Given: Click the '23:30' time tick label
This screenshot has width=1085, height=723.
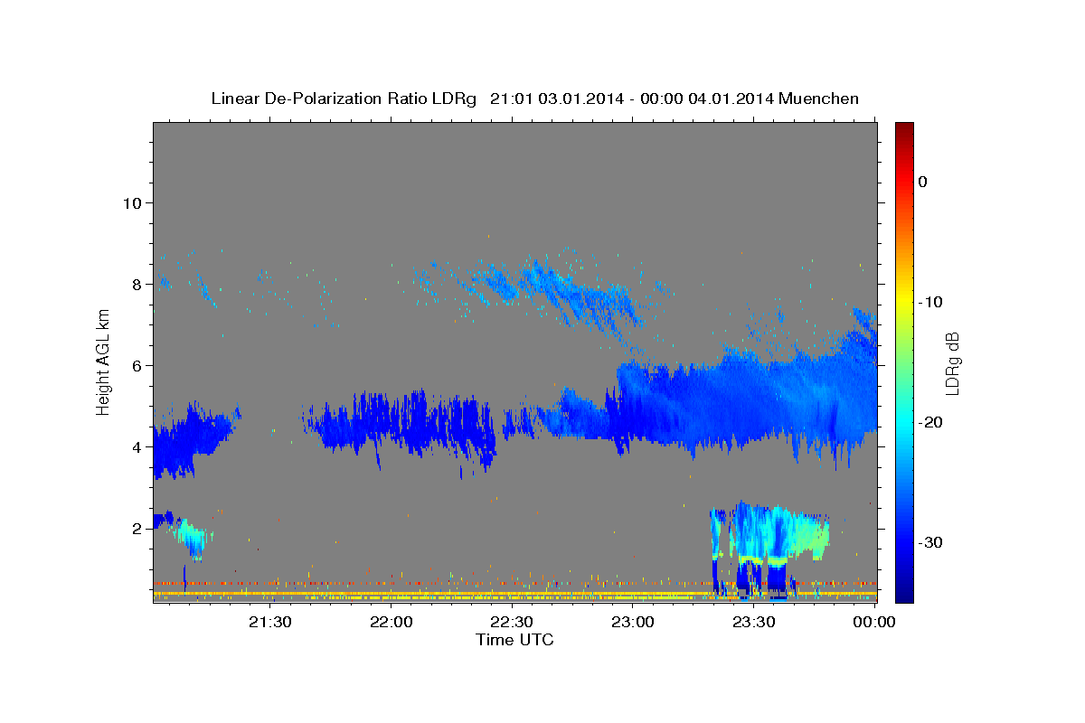Looking at the screenshot, I should click(x=753, y=623).
